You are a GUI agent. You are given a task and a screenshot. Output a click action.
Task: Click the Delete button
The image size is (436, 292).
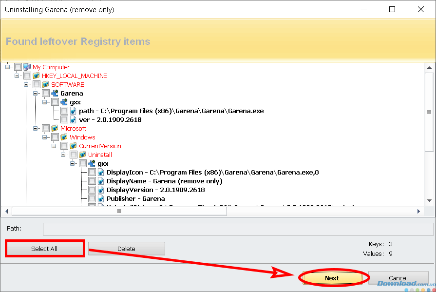(x=127, y=249)
